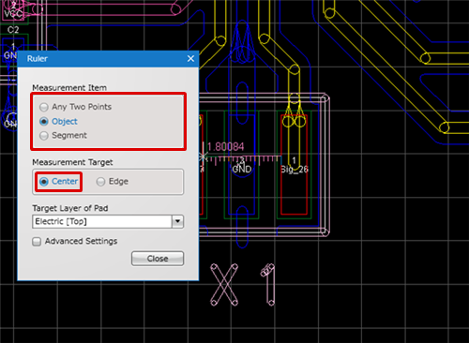Select the Any Two Points radio button
This screenshot has width=469, height=343.
[x=44, y=107]
